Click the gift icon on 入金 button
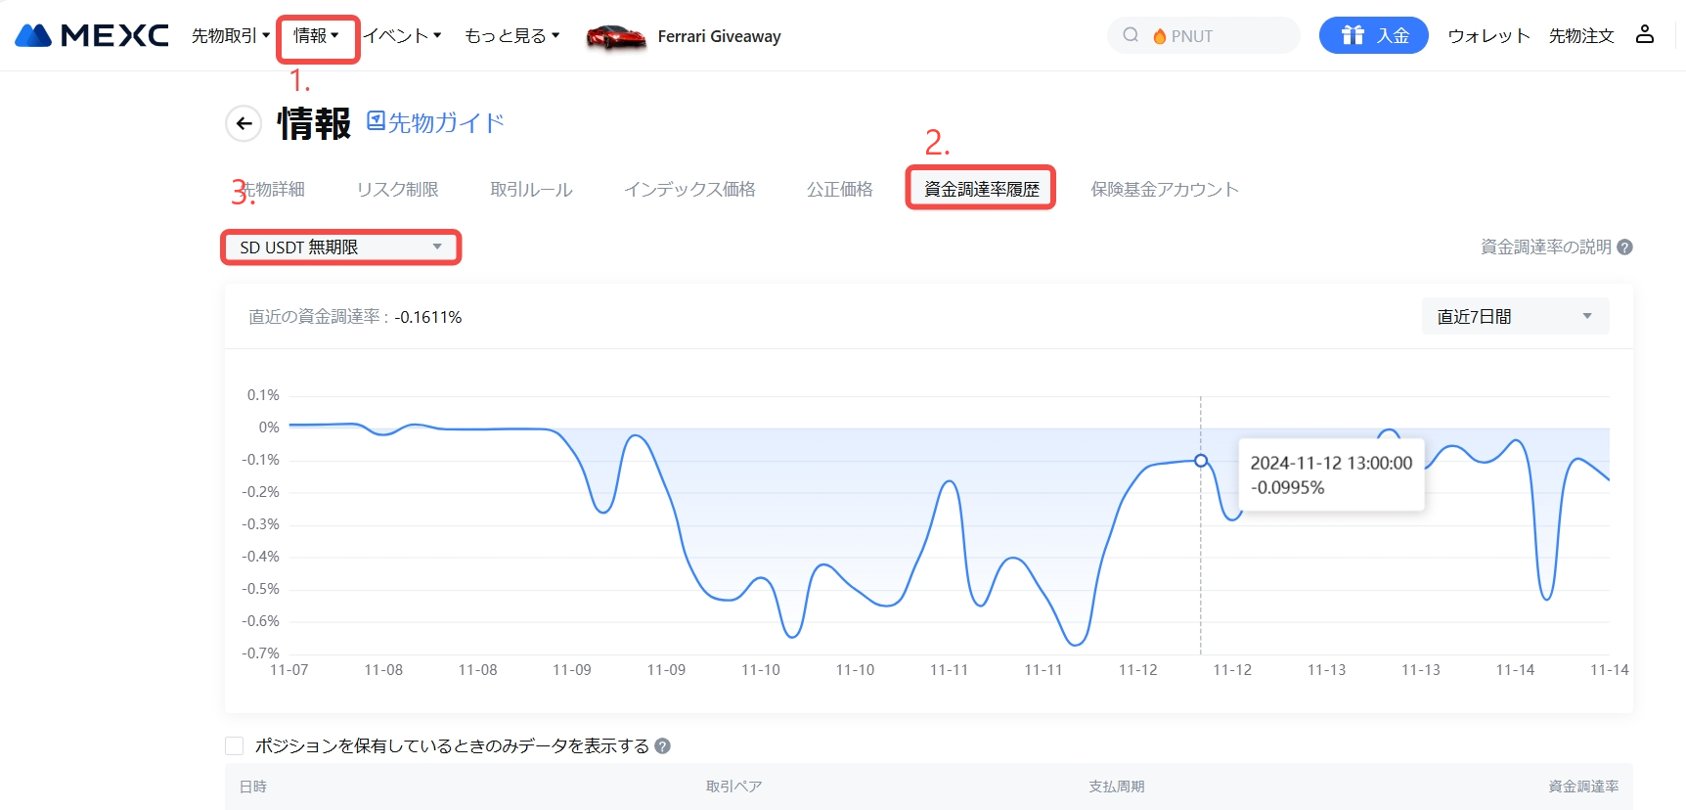Viewport: 1686px width, 810px height. [1353, 35]
